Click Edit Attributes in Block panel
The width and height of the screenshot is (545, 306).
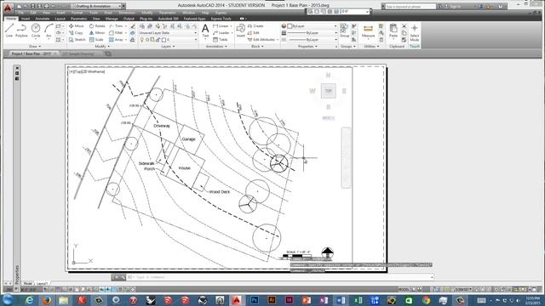pos(261,40)
